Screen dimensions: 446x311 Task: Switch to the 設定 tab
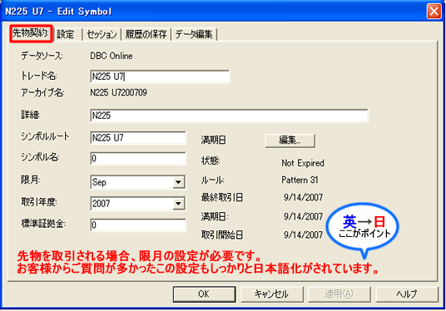(67, 34)
